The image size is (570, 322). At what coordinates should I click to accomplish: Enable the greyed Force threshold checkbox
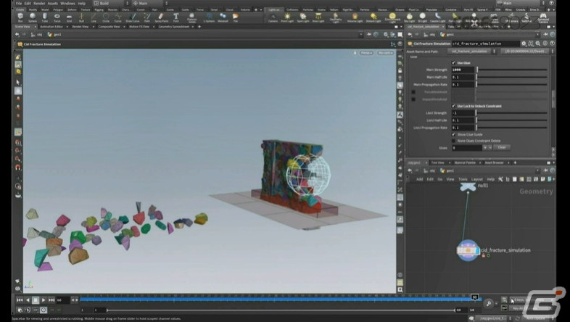[413, 92]
